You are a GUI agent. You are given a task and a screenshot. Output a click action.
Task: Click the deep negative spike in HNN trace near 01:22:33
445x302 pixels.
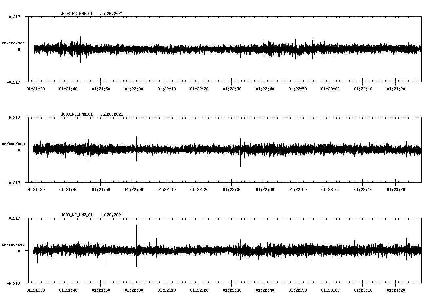(x=240, y=160)
